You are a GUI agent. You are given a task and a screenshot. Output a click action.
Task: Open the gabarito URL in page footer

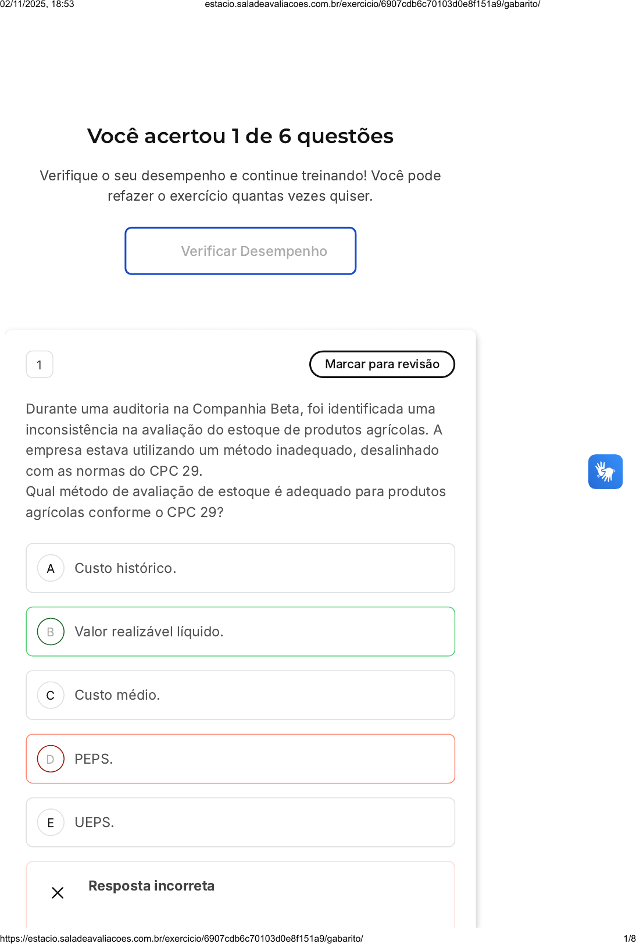182,938
